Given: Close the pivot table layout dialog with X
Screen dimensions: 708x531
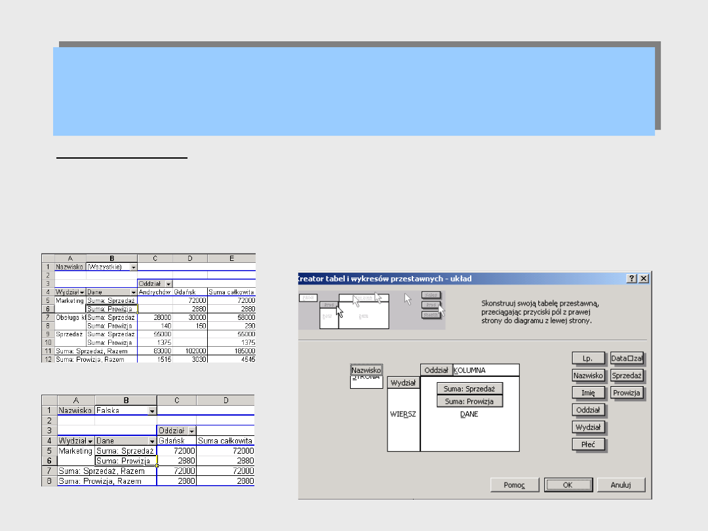Looking at the screenshot, I should pyautogui.click(x=643, y=279).
